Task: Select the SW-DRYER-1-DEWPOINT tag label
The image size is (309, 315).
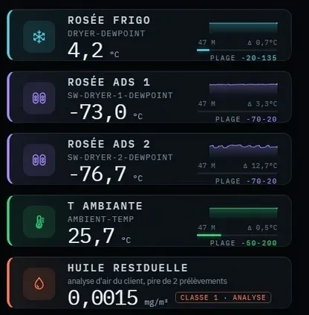Action: pos(120,95)
